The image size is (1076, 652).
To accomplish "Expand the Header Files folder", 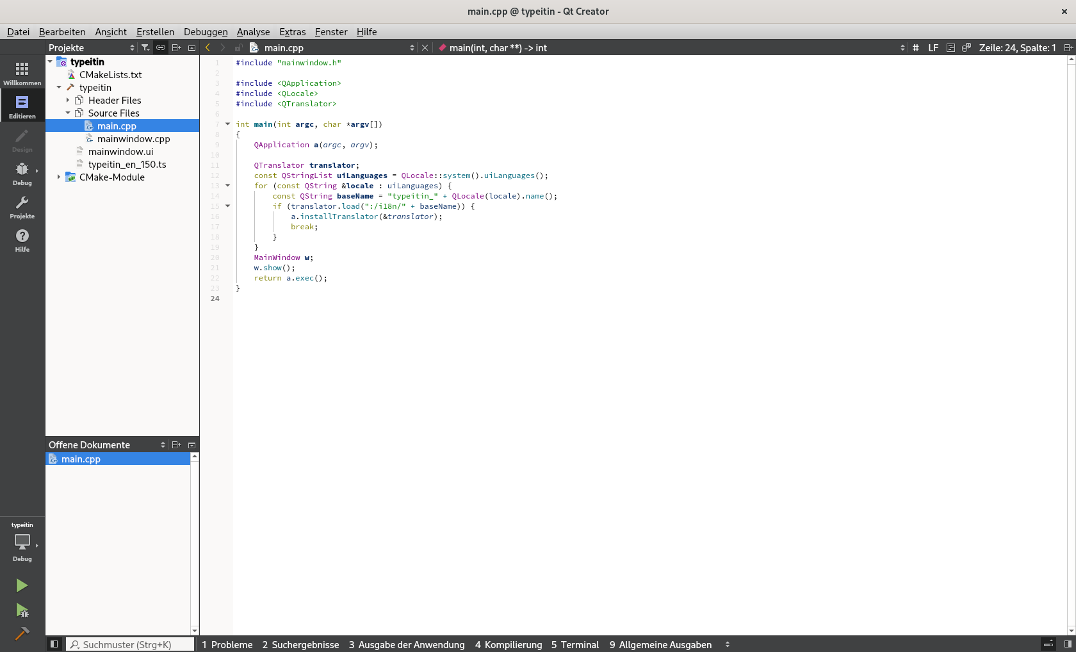I will pos(68,100).
